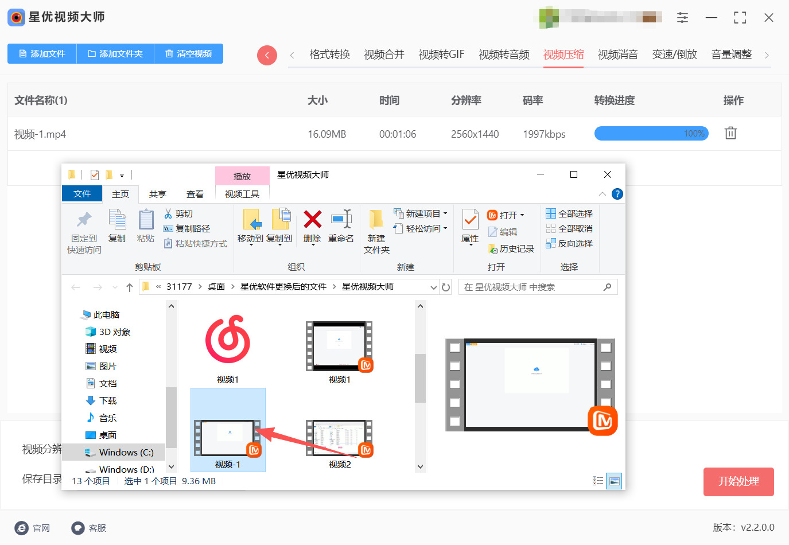This screenshot has width=789, height=545.
Task: Select all items with 全部选择
Action: click(569, 214)
